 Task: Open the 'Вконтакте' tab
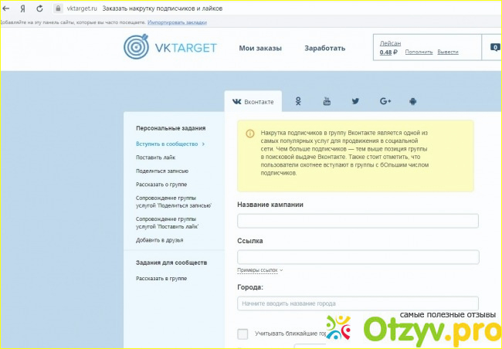pos(253,102)
